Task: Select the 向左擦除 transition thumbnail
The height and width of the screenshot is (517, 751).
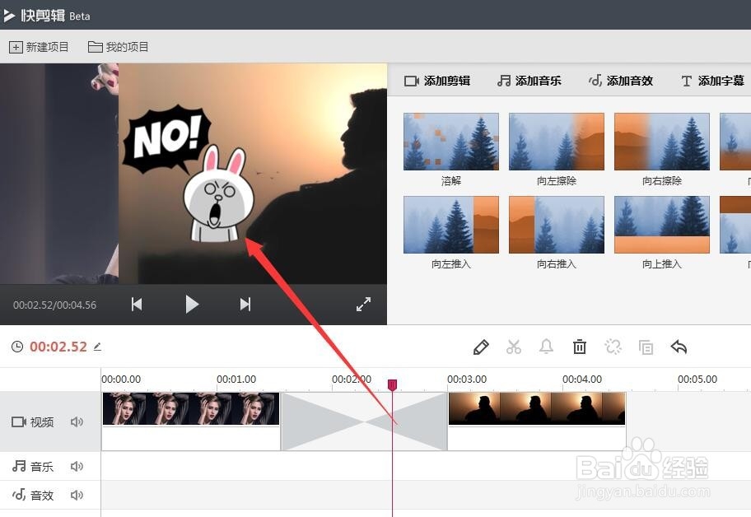Action: pos(557,142)
